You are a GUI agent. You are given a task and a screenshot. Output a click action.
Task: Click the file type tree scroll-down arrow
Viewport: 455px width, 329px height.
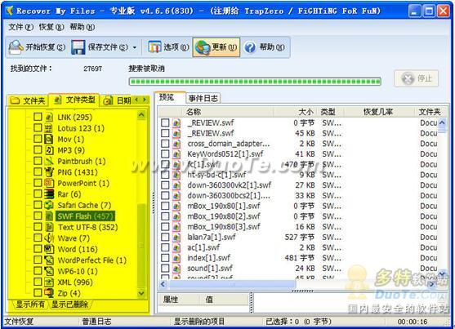point(141,293)
